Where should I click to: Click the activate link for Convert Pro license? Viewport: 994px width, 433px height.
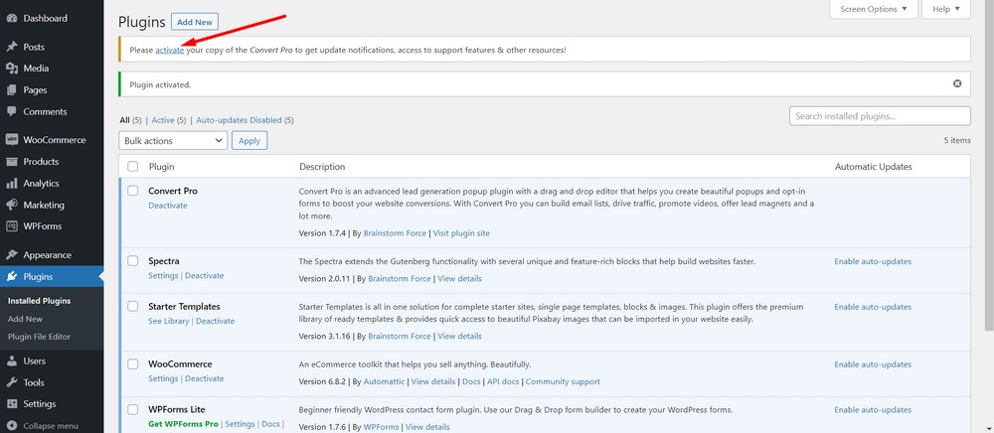[170, 50]
